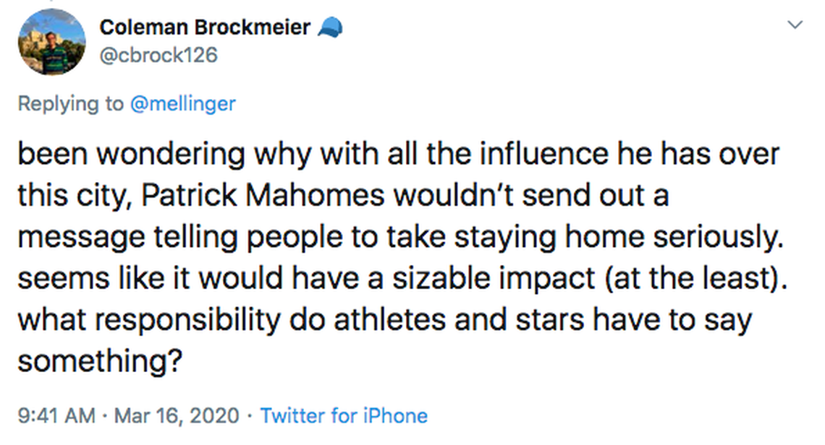Image resolution: width=825 pixels, height=445 pixels.
Task: Open the tweet options chevron menu
Action: point(795,25)
